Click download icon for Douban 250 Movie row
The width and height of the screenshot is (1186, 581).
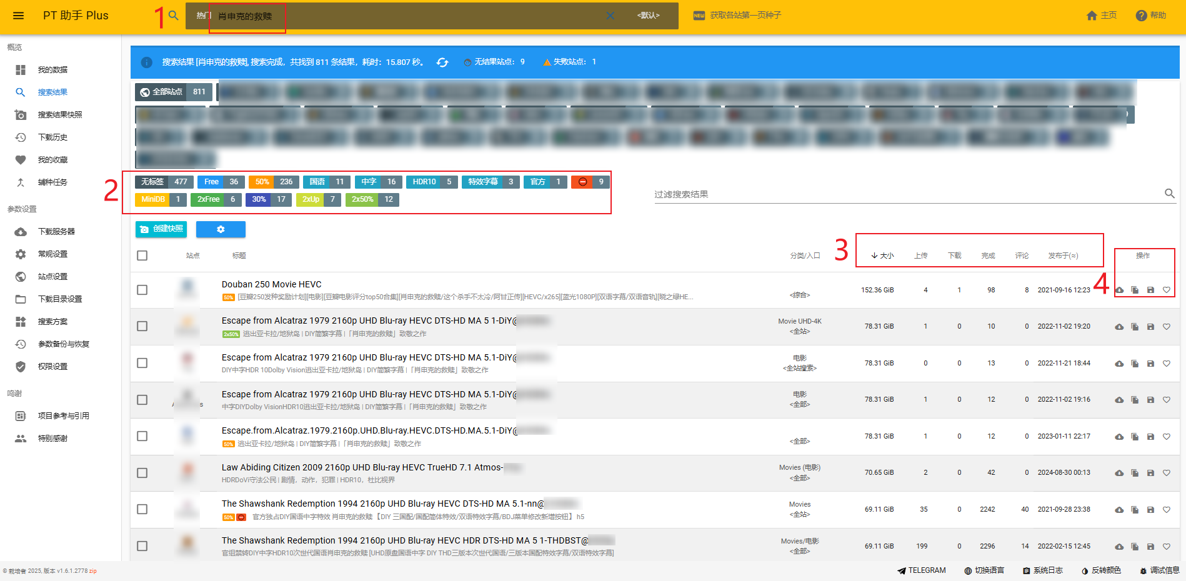pyautogui.click(x=1119, y=290)
